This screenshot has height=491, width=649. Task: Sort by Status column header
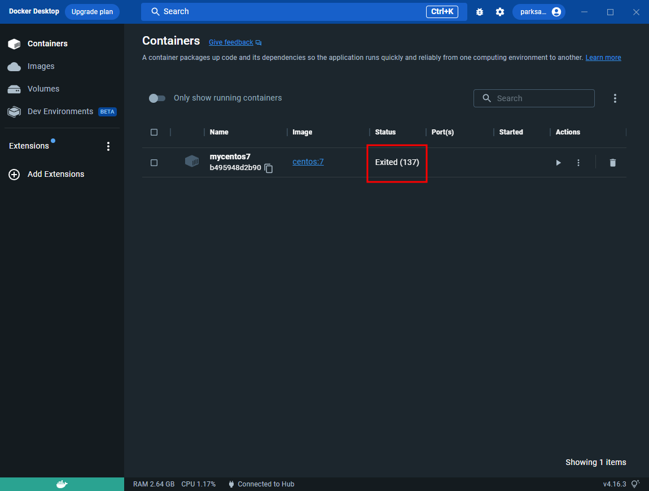385,132
